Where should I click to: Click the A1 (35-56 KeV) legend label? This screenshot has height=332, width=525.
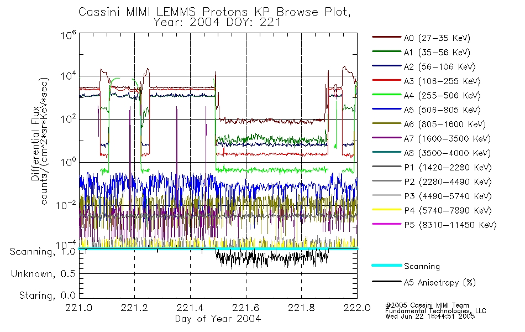coord(437,53)
